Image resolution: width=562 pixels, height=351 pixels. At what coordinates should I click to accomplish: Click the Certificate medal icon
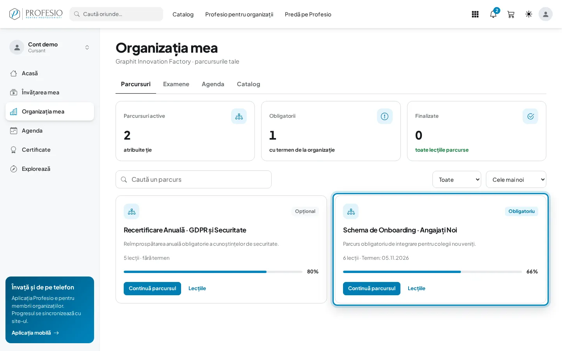[14, 150]
